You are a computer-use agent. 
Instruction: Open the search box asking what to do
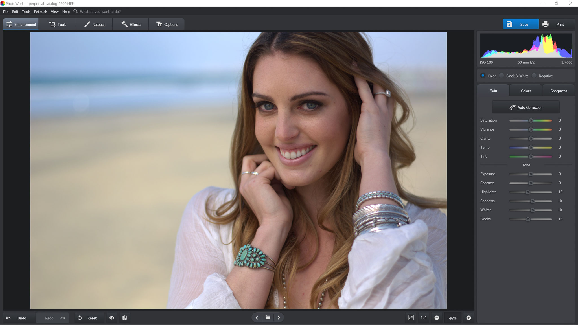click(x=99, y=12)
